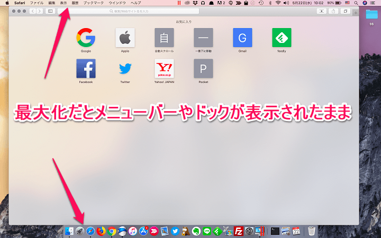Viewport: 381px width, 238px height.
Task: Open the Apple favorite tile
Action: coord(125,38)
